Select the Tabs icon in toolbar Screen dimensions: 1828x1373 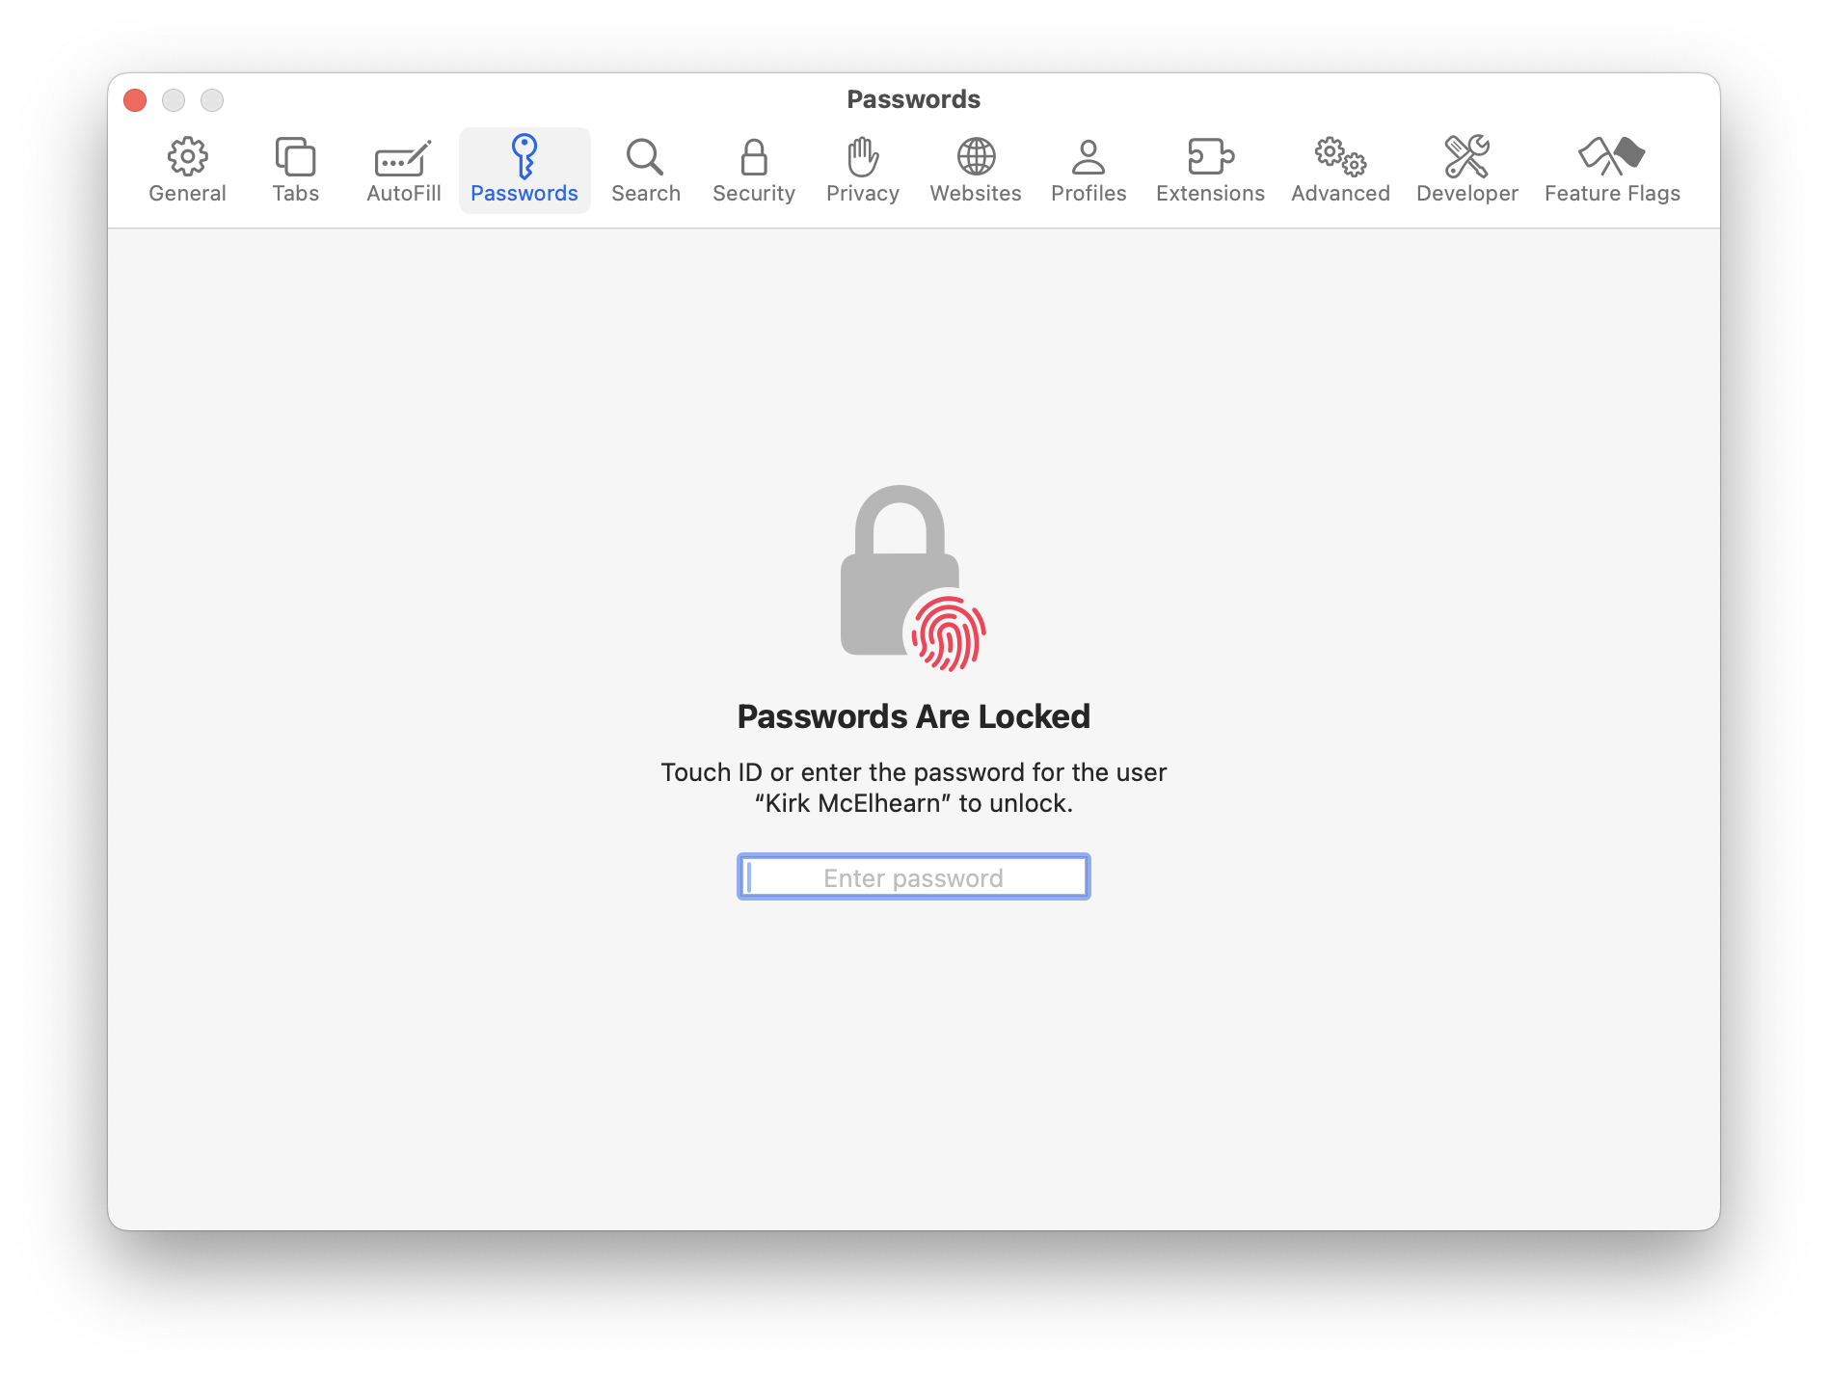point(295,156)
